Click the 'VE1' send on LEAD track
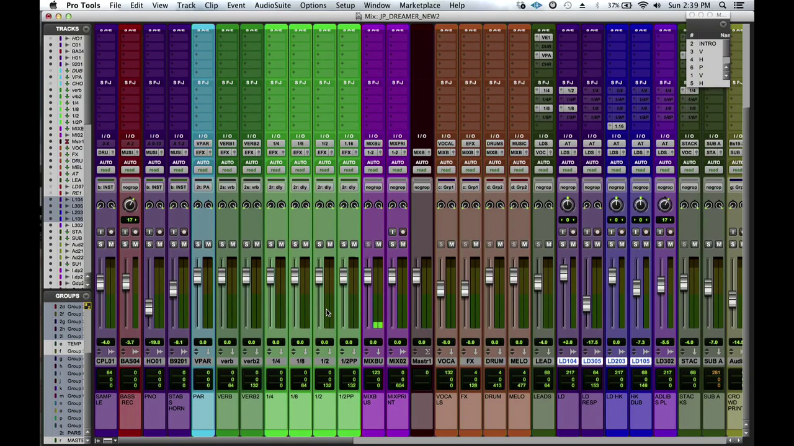The height and width of the screenshot is (446, 794). 546,38
